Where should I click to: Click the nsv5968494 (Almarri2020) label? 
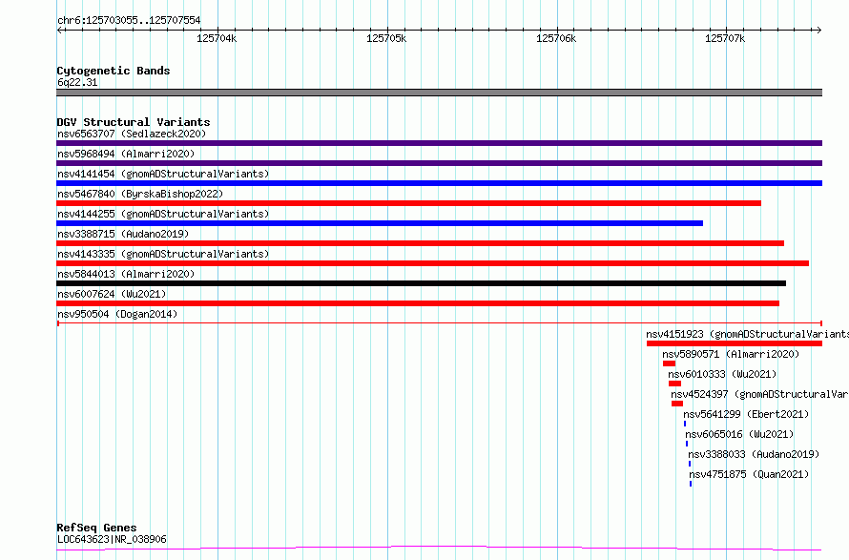coord(126,154)
